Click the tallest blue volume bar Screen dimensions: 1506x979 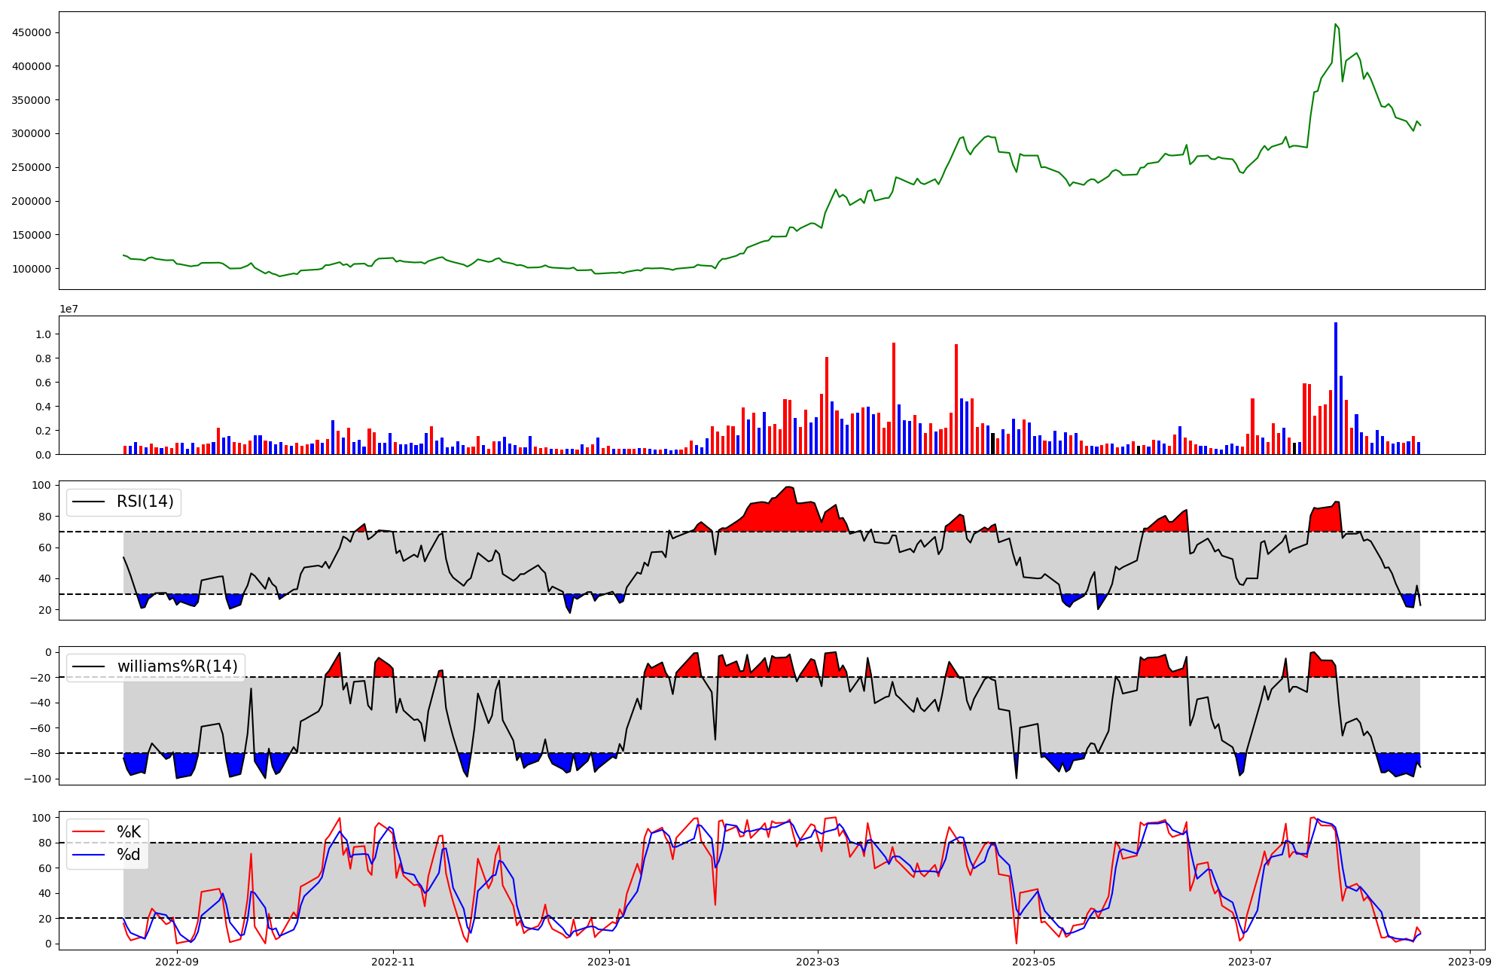(x=1336, y=388)
